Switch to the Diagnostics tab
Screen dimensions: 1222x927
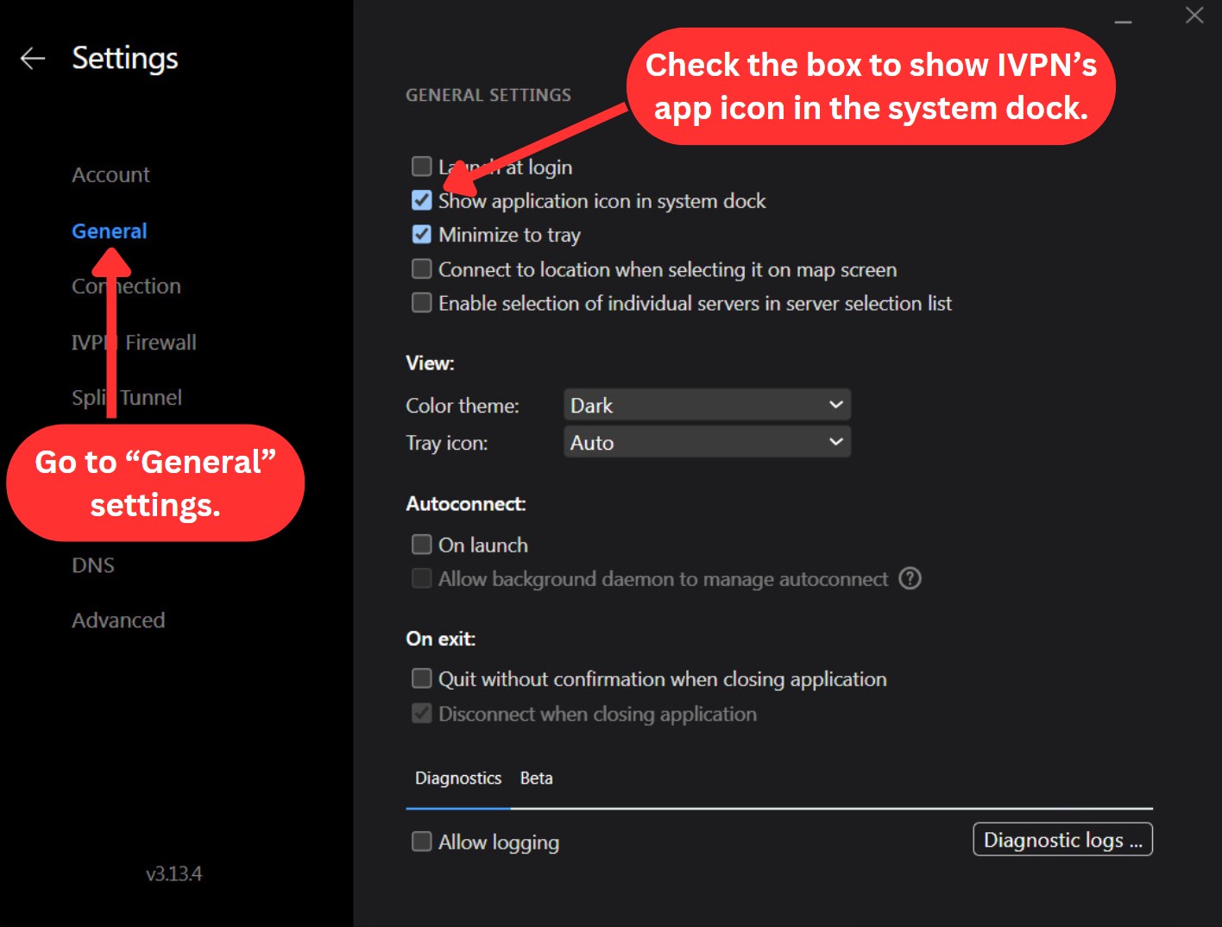coord(458,779)
